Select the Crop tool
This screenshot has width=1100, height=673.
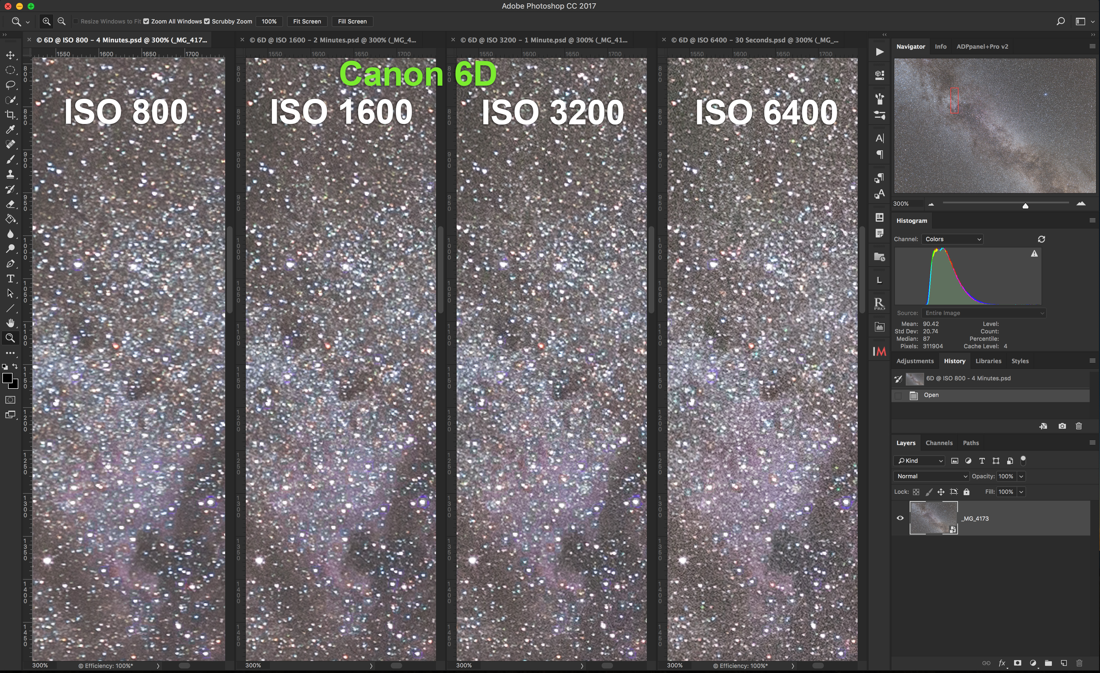(10, 115)
